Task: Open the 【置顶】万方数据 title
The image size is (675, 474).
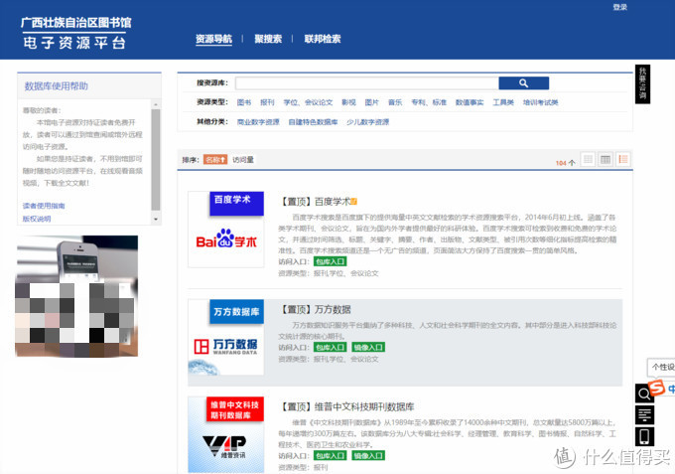Action: [x=316, y=309]
